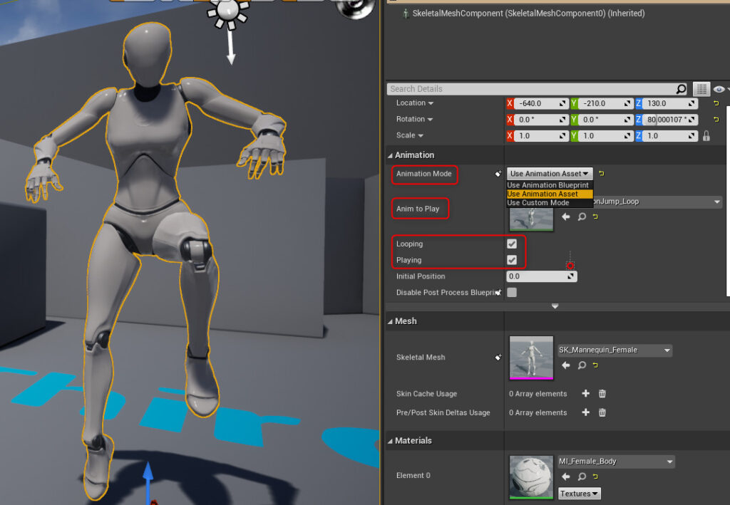This screenshot has height=505, width=730.
Task: Use selected asset arrow for Element 0 material
Action: [565, 477]
